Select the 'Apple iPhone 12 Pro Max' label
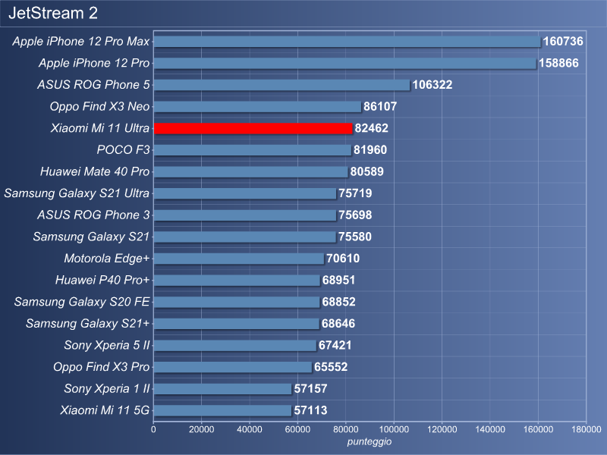Screen dimensions: 607x455 (81, 42)
